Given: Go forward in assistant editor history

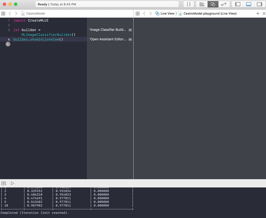Looking at the screenshot, I should pos(150,14).
